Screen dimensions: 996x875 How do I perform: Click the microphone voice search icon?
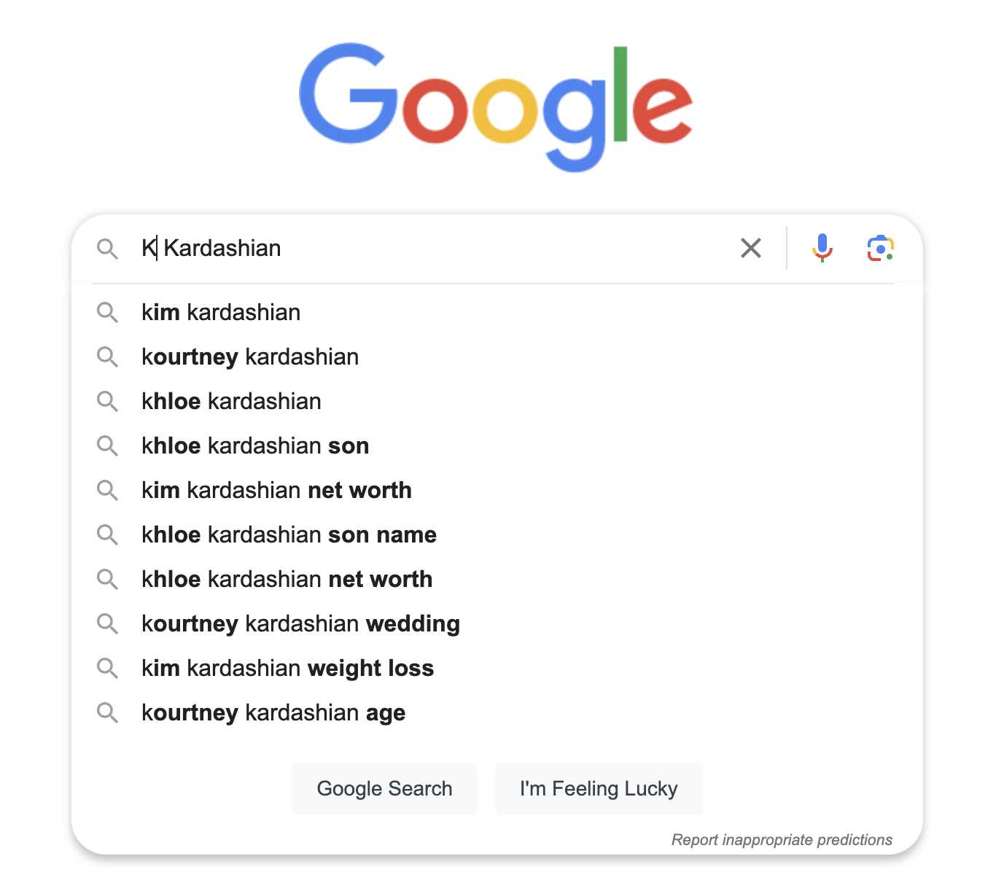(822, 248)
